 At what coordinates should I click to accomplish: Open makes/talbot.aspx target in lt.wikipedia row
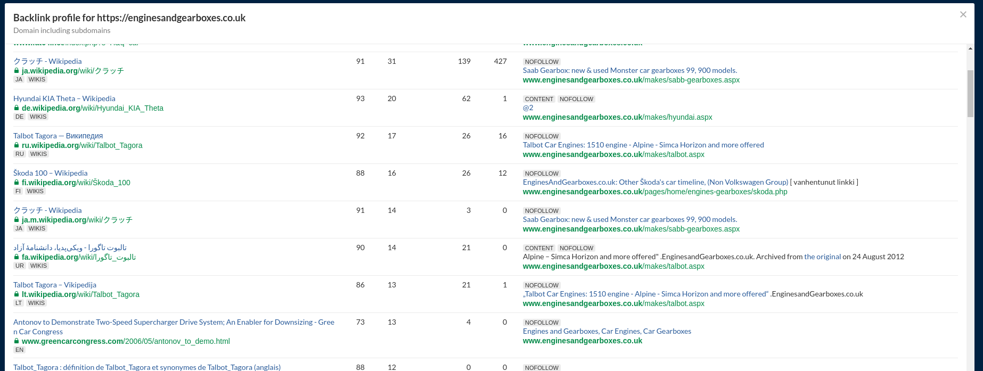613,303
